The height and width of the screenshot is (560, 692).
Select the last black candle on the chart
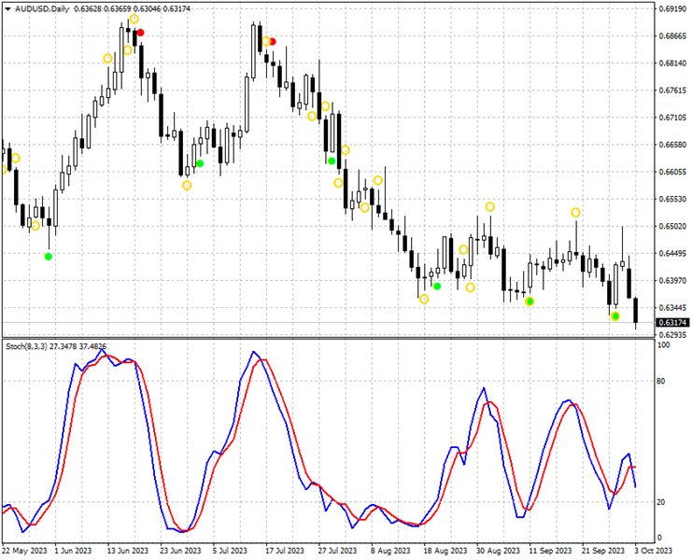point(636,313)
